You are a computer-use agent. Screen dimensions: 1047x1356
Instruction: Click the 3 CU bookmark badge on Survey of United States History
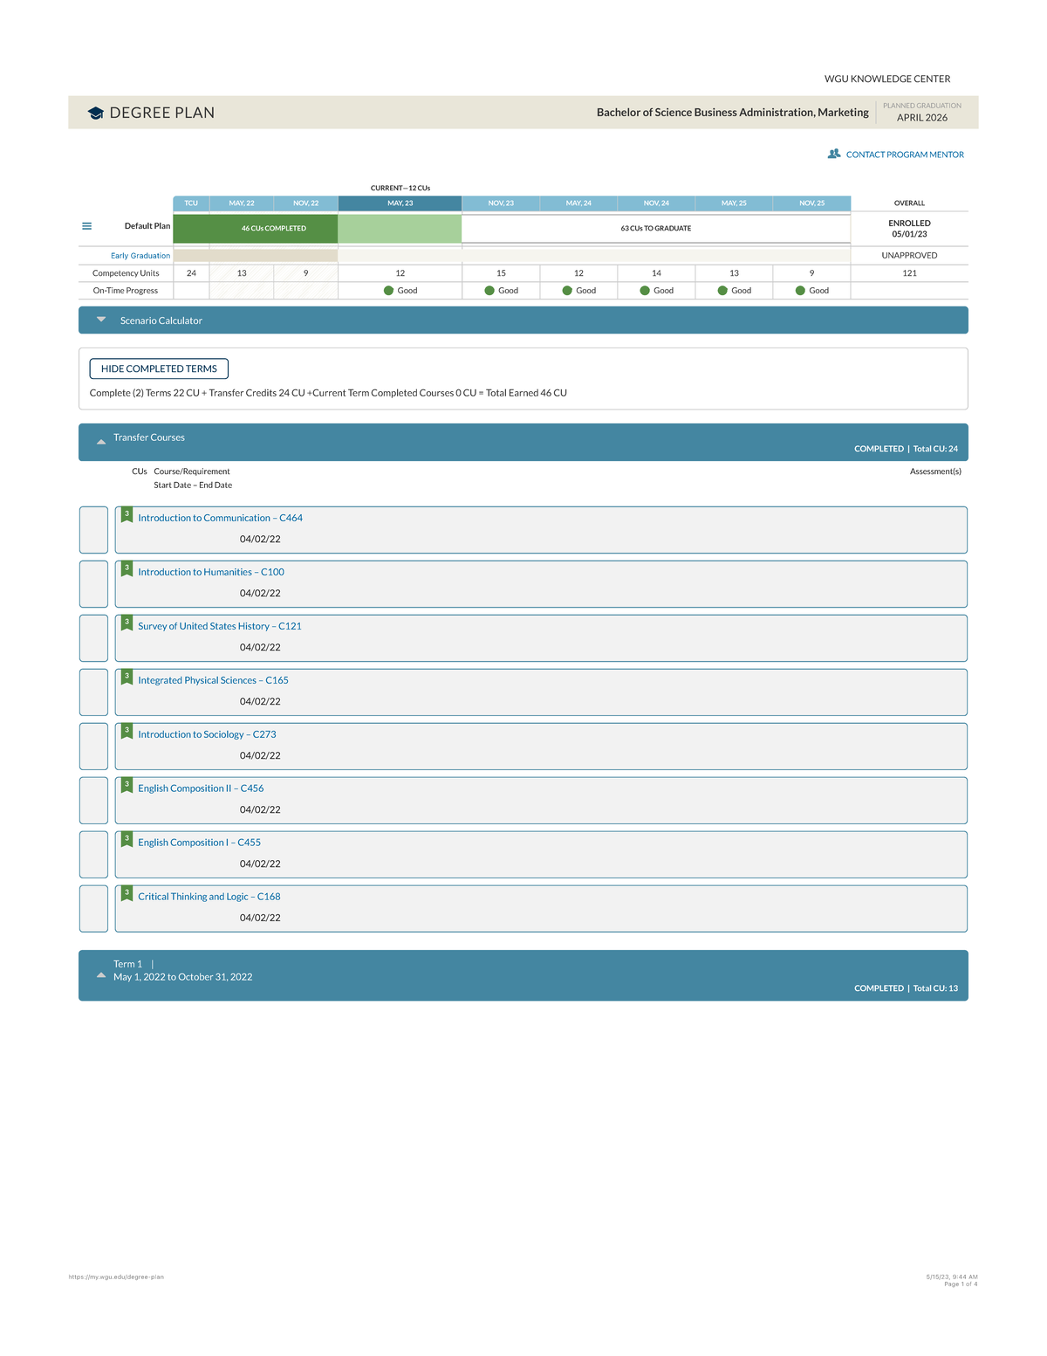[x=127, y=623]
